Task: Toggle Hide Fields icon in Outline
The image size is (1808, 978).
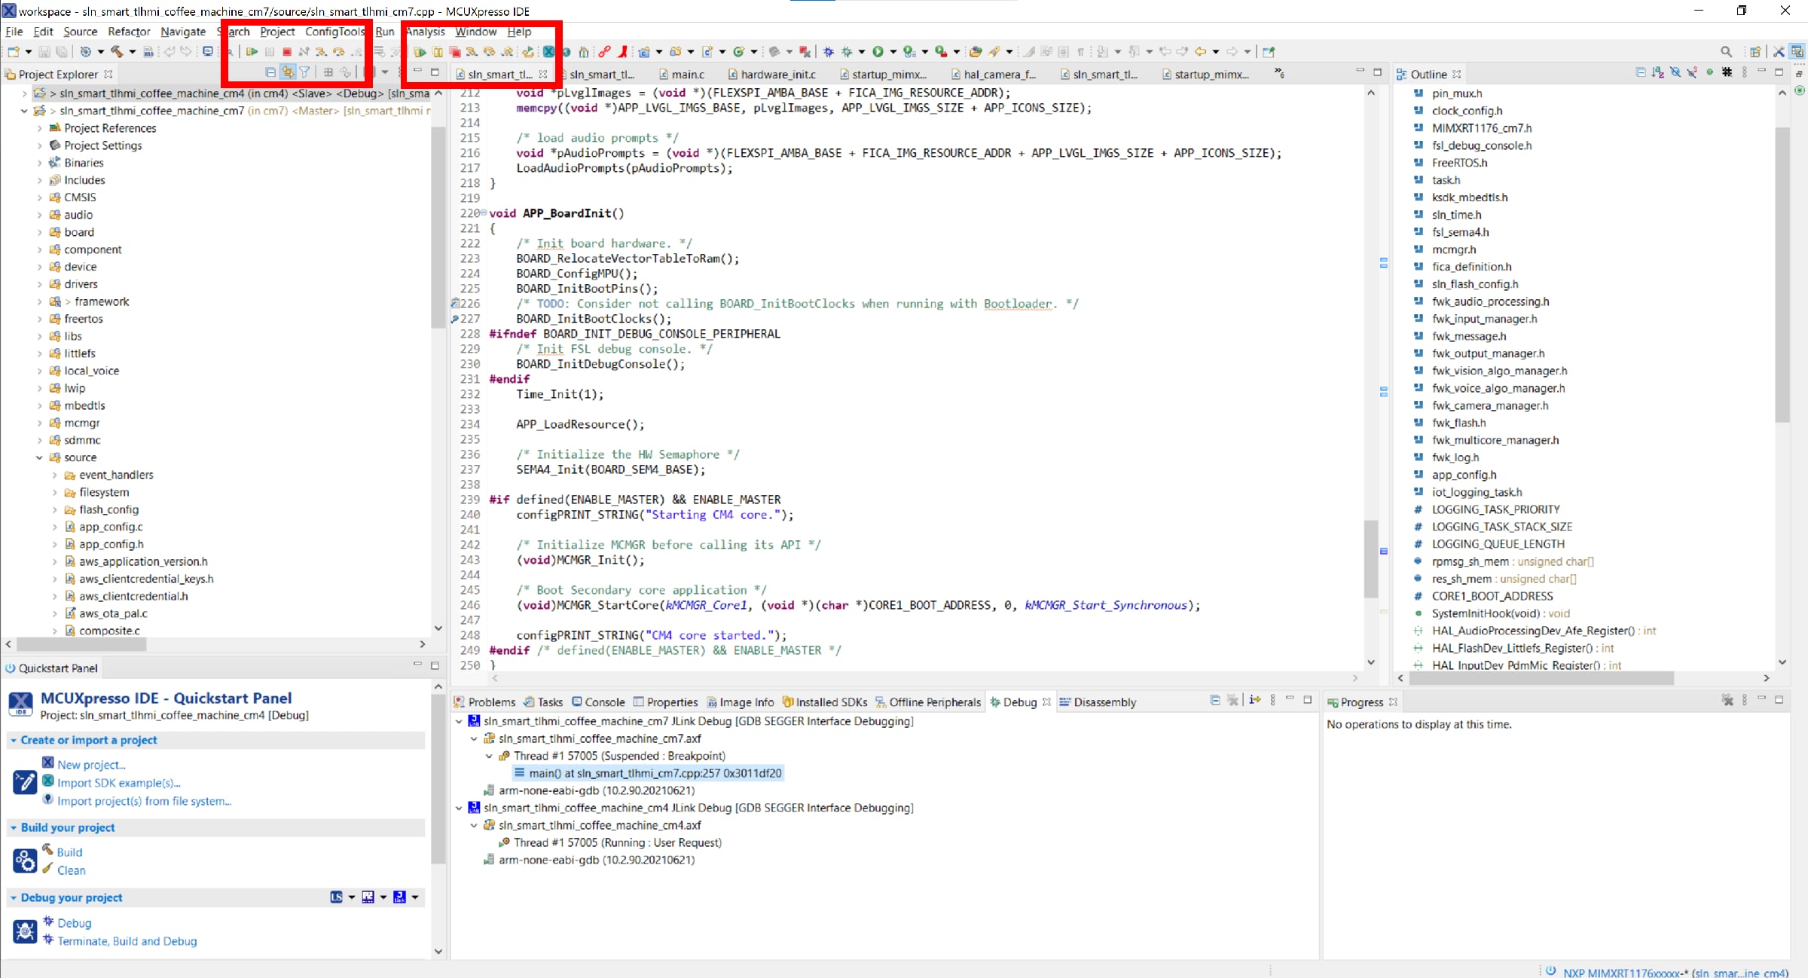Action: pos(1675,73)
